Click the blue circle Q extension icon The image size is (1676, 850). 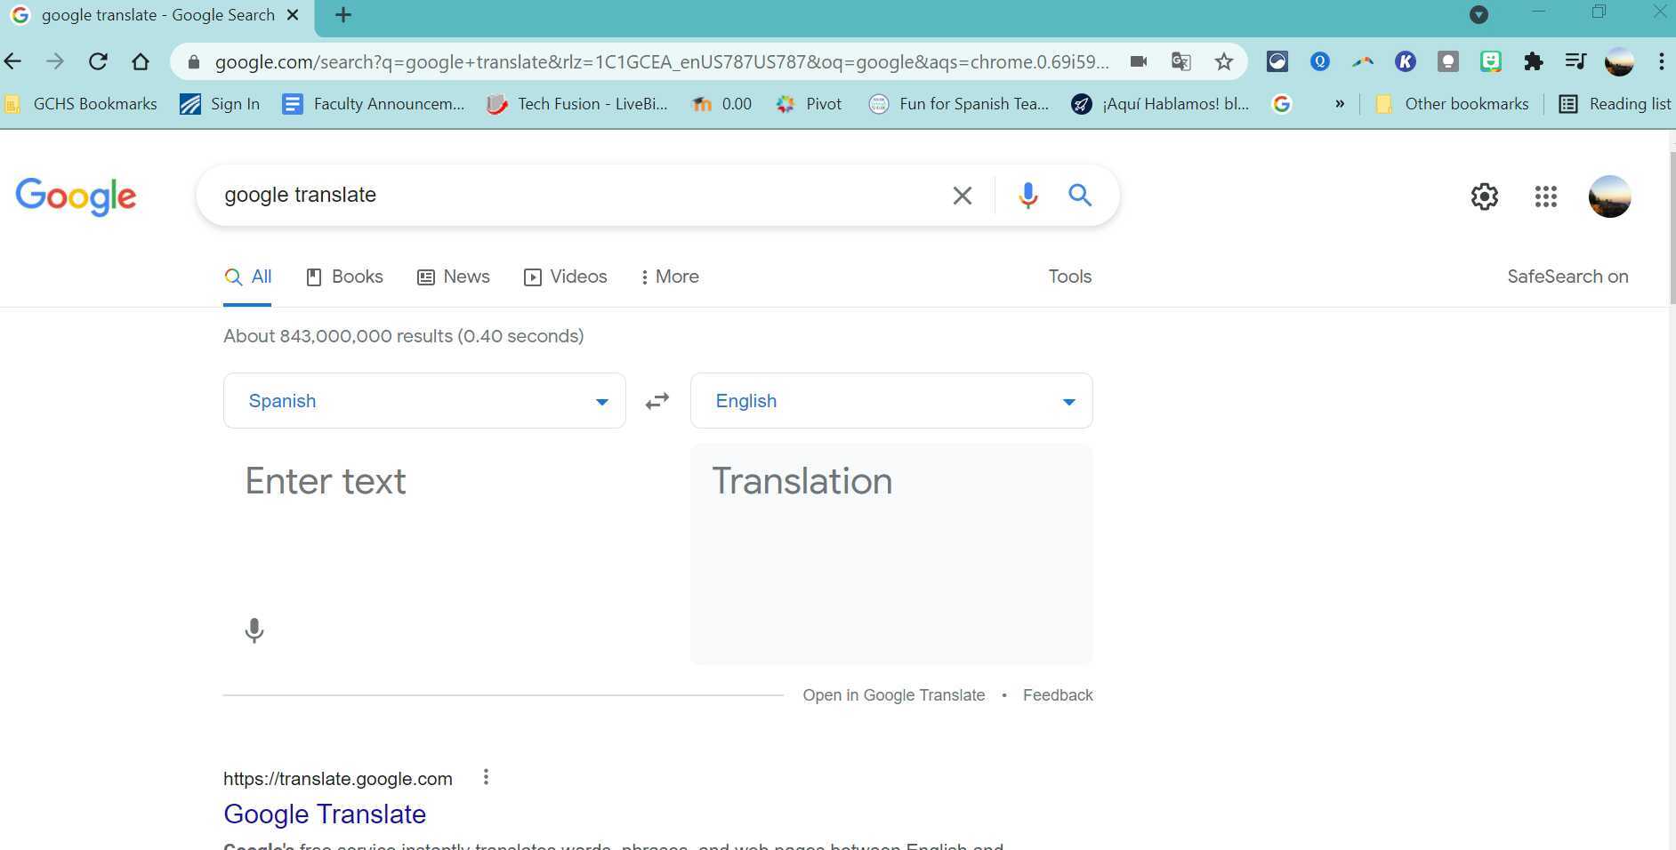tap(1319, 61)
